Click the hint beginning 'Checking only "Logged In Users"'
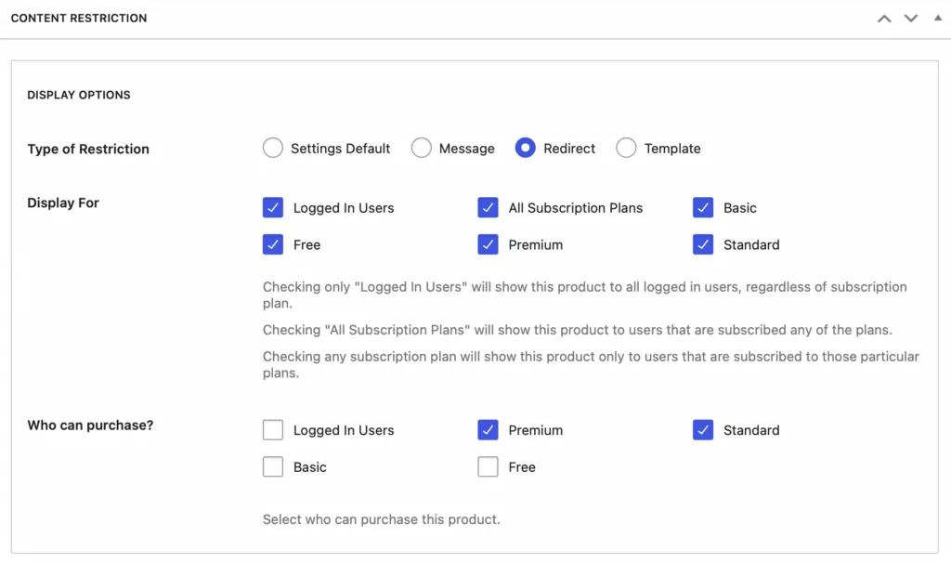This screenshot has width=951, height=563. [585, 295]
